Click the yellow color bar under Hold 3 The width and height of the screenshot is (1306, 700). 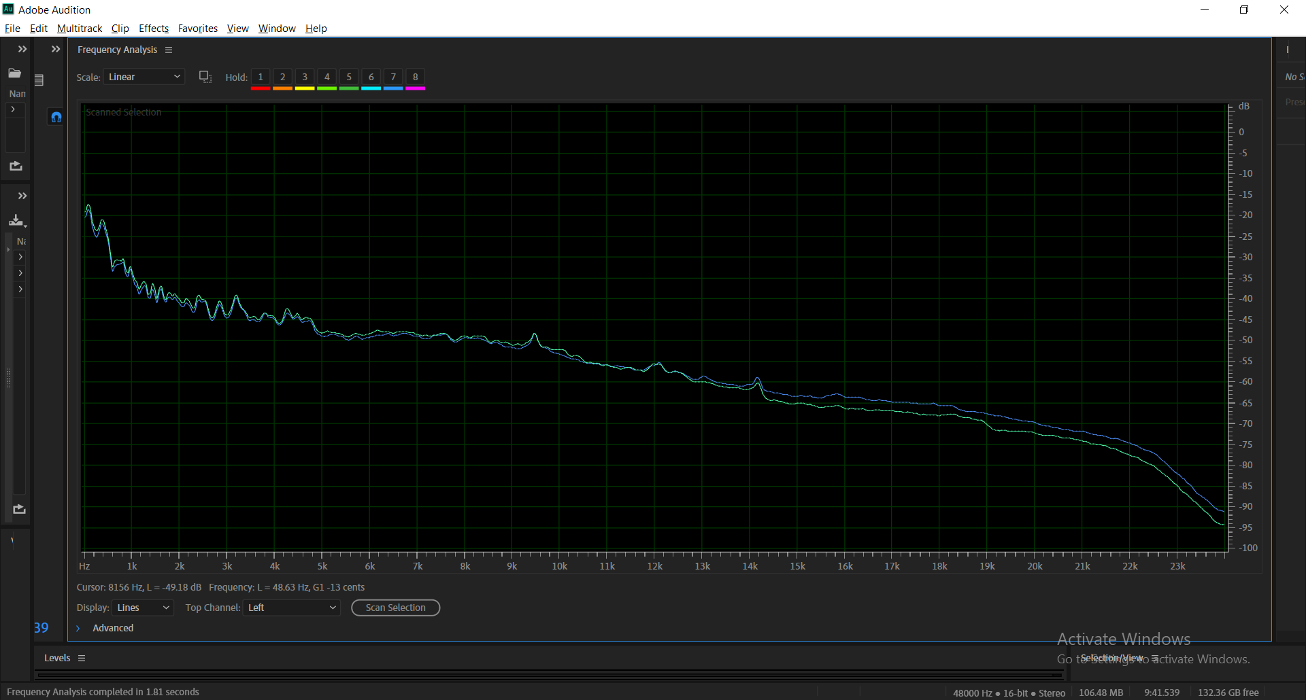point(305,88)
